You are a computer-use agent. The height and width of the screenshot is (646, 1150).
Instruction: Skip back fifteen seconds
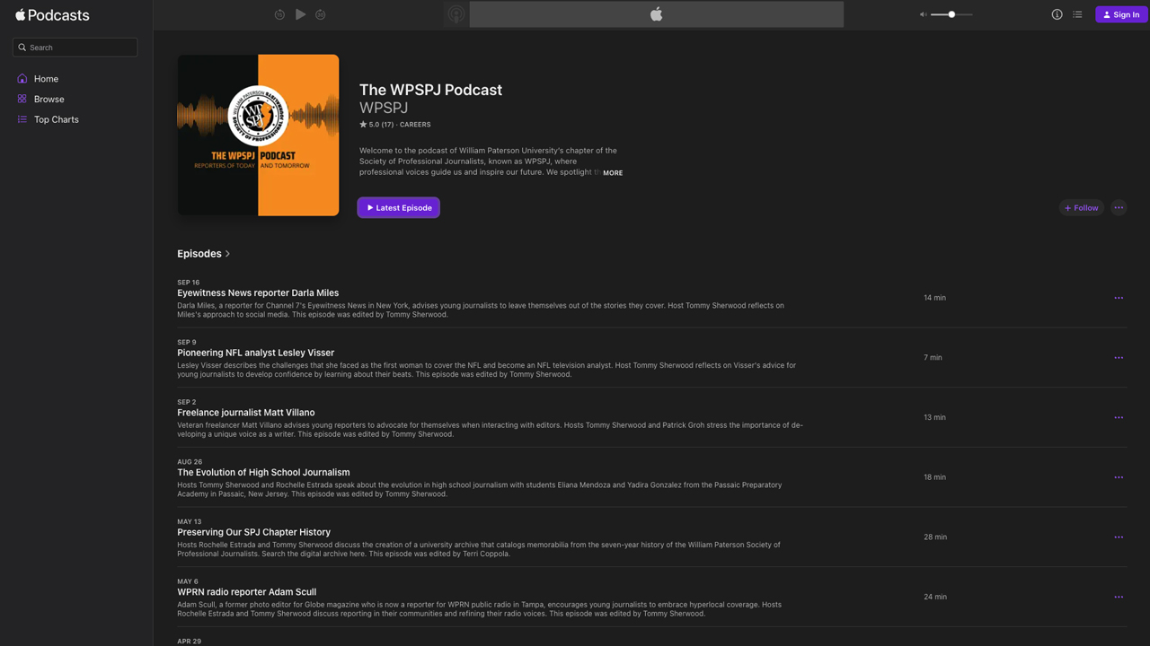[x=279, y=14]
